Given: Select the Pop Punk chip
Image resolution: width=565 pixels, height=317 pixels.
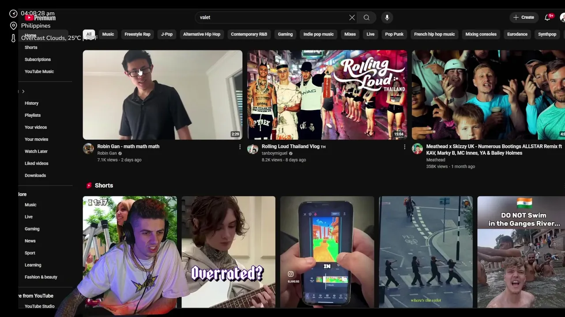Looking at the screenshot, I should [x=394, y=34].
